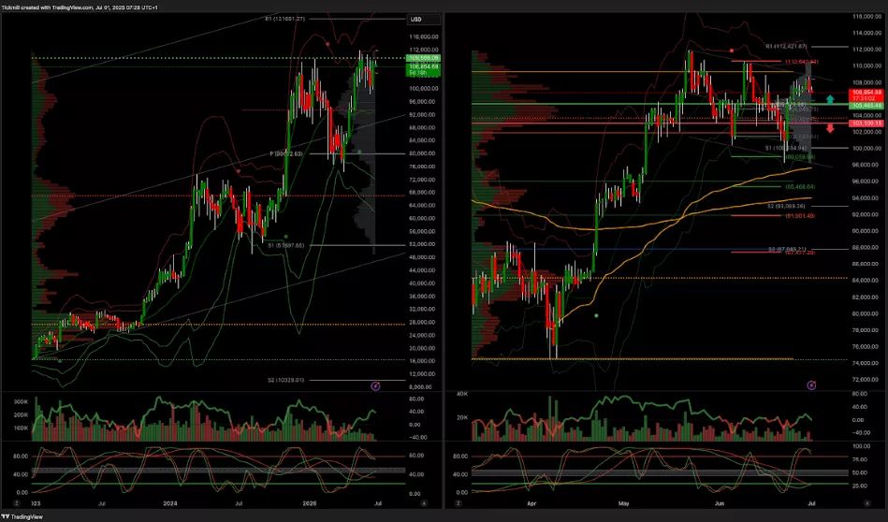Select the green up arrow marker on right chart

click(x=829, y=99)
